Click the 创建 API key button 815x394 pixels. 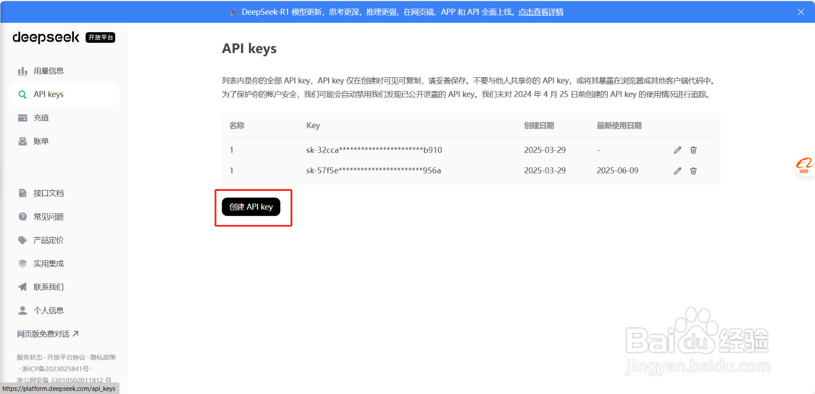251,207
